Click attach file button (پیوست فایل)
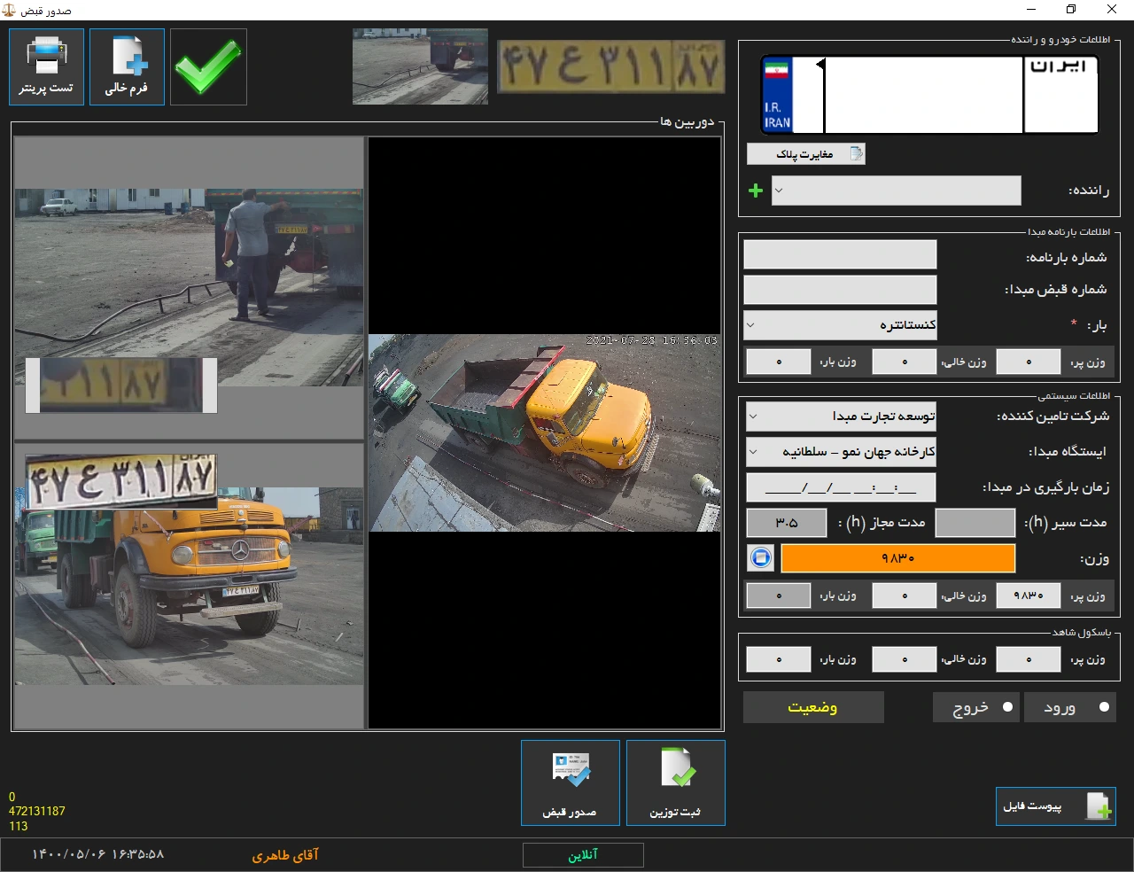This screenshot has height=872, width=1134. point(1055,806)
